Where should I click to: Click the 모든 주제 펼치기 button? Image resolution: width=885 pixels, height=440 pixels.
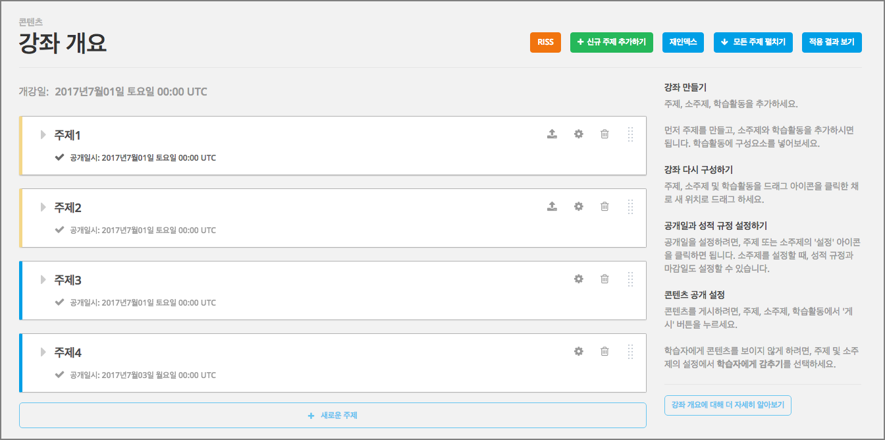click(753, 42)
